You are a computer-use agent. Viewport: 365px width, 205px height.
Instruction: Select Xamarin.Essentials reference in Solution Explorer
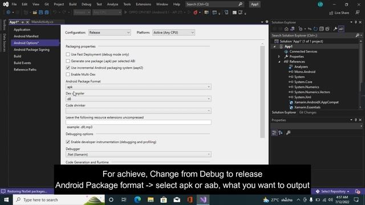[x=307, y=108]
